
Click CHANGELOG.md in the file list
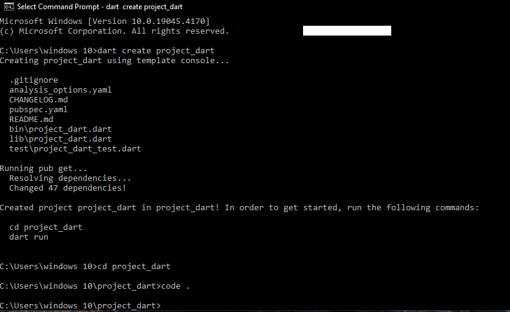[39, 99]
